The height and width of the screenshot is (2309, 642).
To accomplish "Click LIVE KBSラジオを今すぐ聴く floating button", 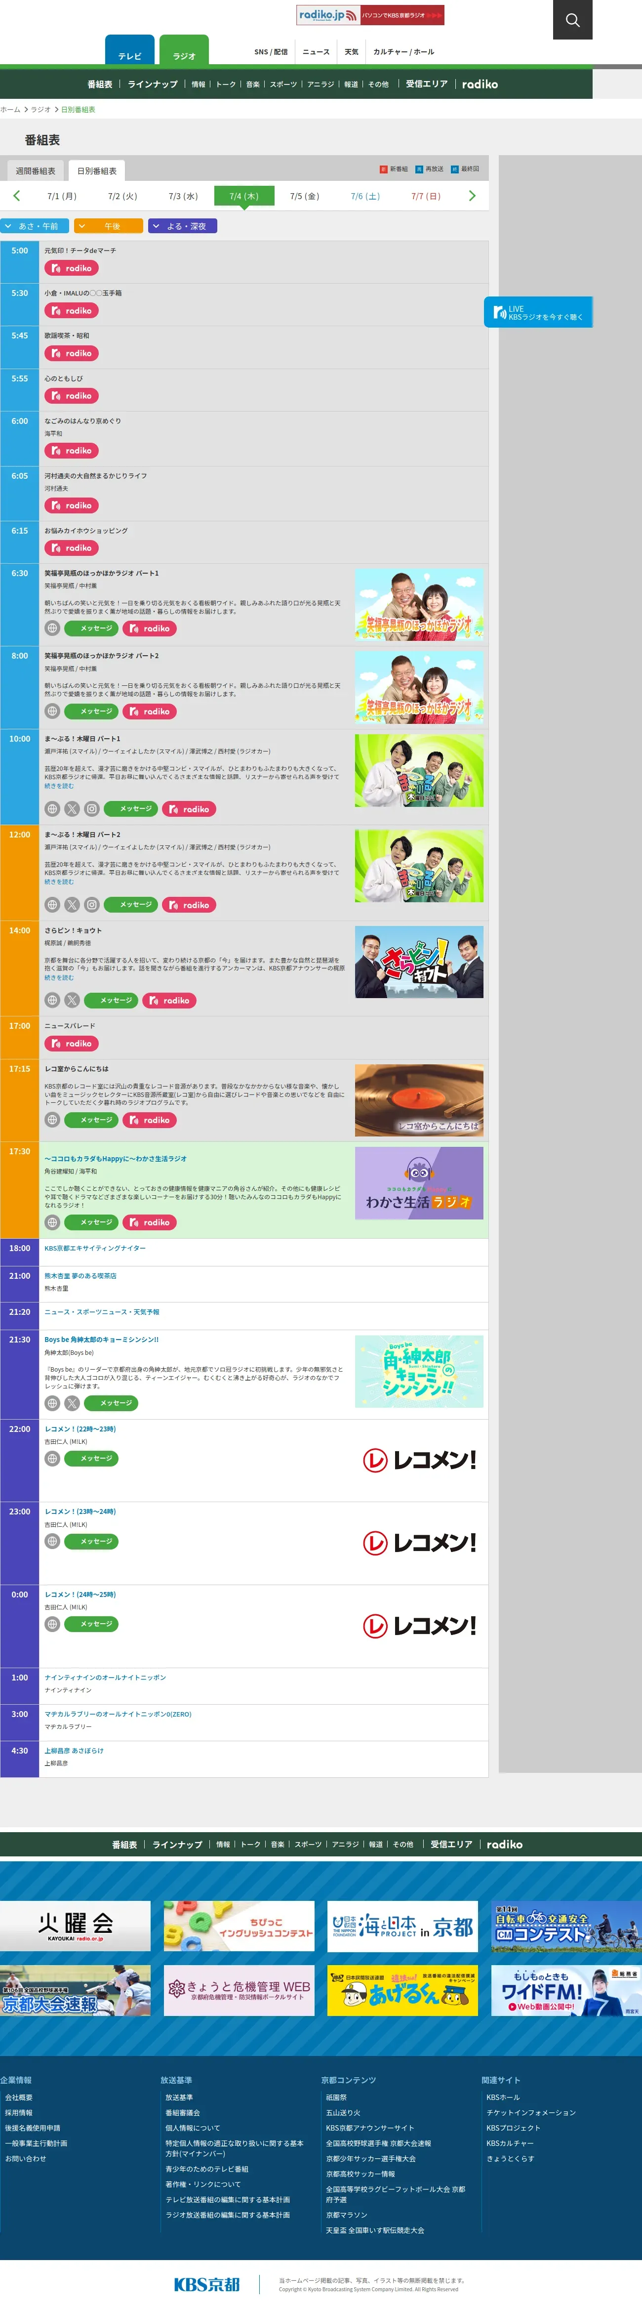I will pos(538,312).
